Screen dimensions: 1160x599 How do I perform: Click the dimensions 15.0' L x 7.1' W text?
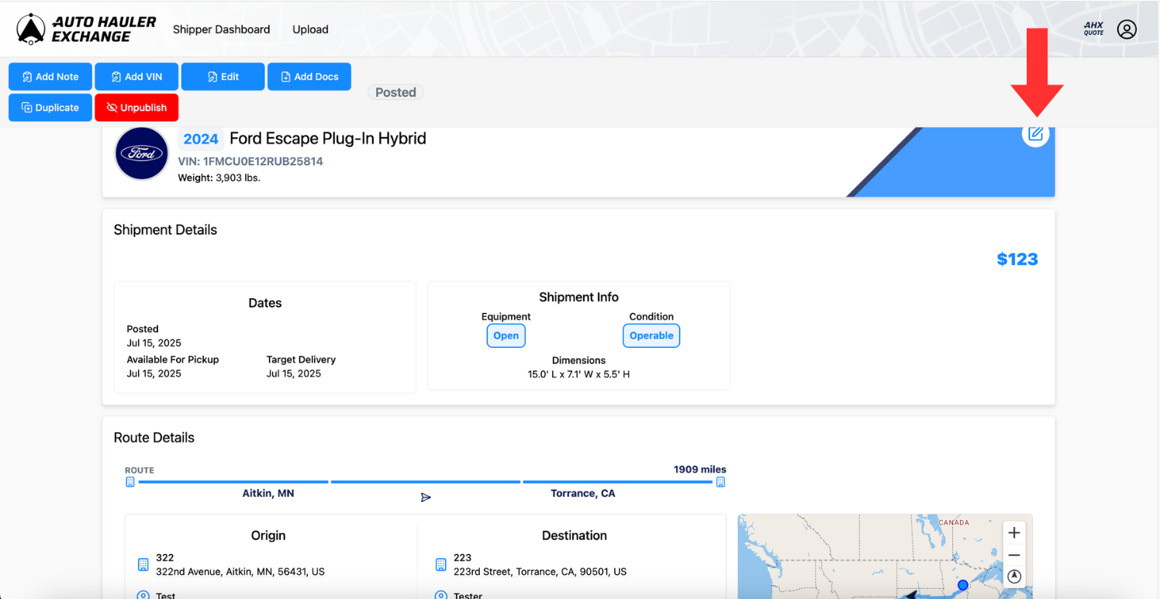579,374
